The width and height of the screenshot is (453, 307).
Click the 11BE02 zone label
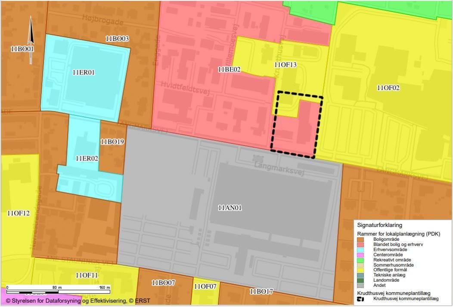[x=229, y=69]
